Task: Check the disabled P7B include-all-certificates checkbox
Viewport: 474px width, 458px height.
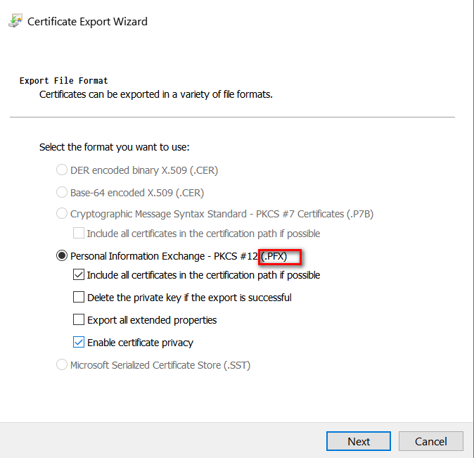Action: (x=79, y=234)
